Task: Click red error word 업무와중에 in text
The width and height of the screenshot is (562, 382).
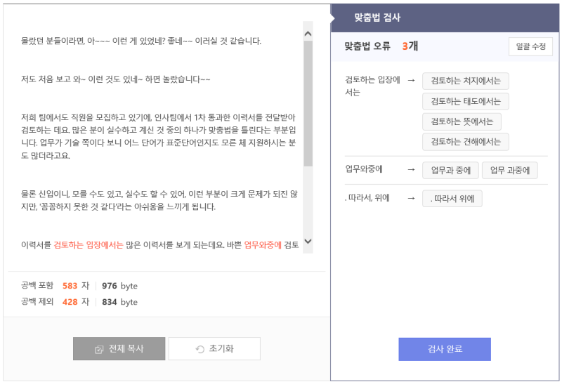Action: pos(263,245)
